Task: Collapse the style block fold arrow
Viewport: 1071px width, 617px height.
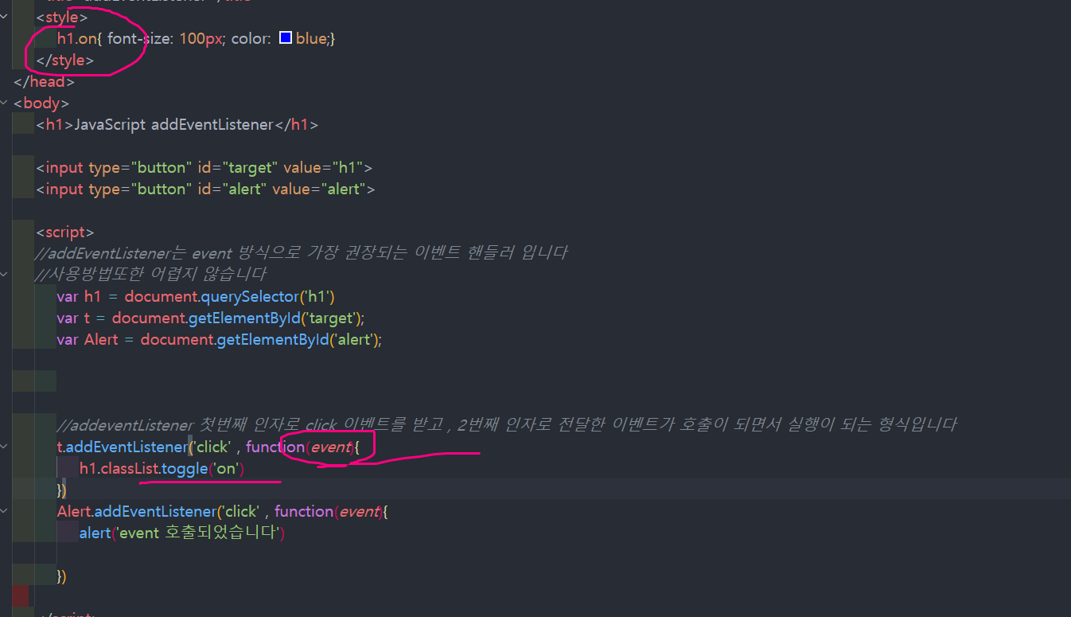Action: 6,17
